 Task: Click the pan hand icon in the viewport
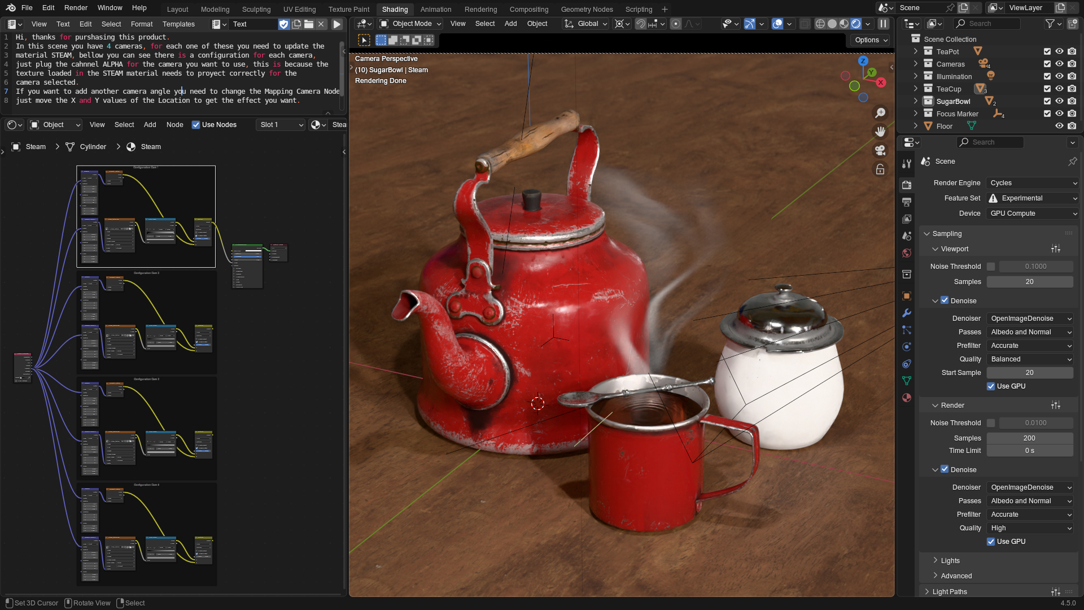[880, 132]
